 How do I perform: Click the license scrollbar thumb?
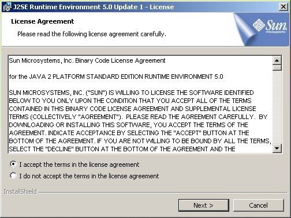(277, 68)
